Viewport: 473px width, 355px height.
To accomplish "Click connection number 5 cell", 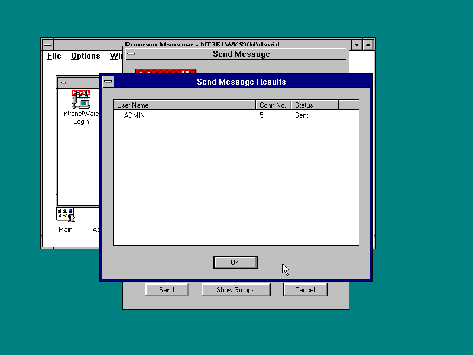I will 261,115.
